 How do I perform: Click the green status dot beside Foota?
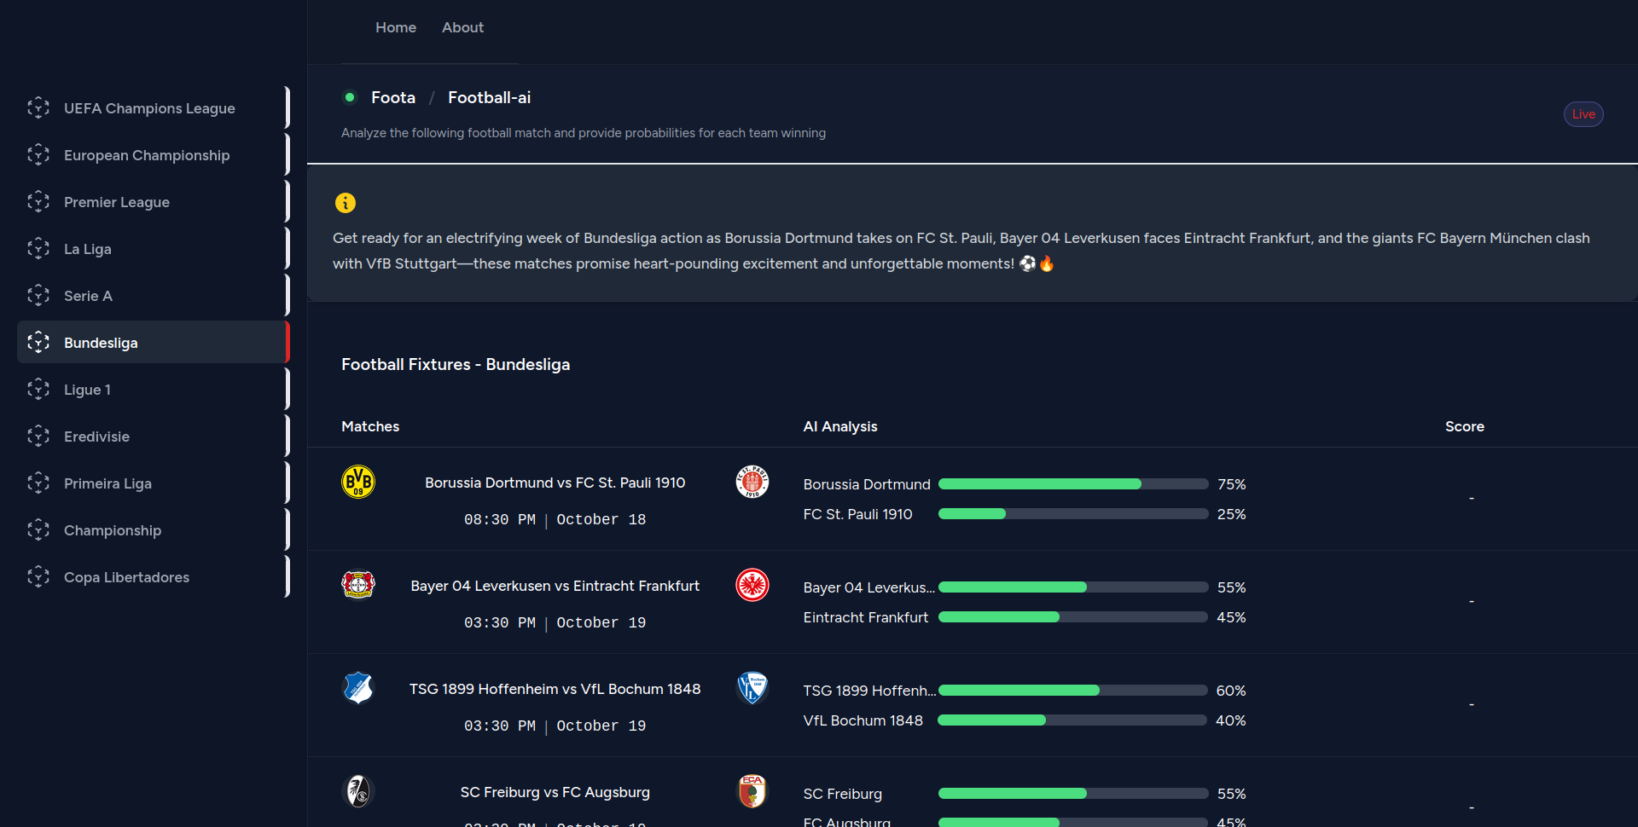click(x=350, y=97)
